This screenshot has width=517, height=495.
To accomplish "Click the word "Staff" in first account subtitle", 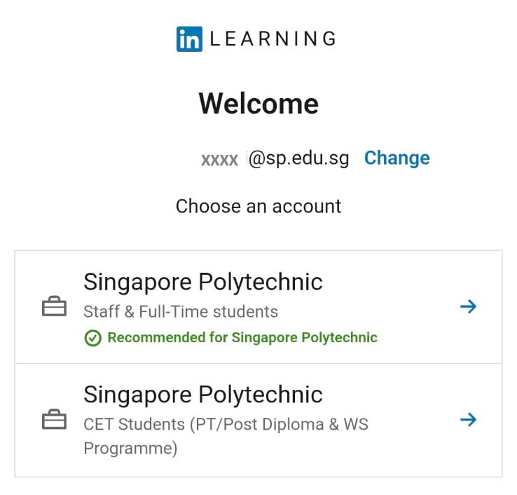I will (101, 312).
